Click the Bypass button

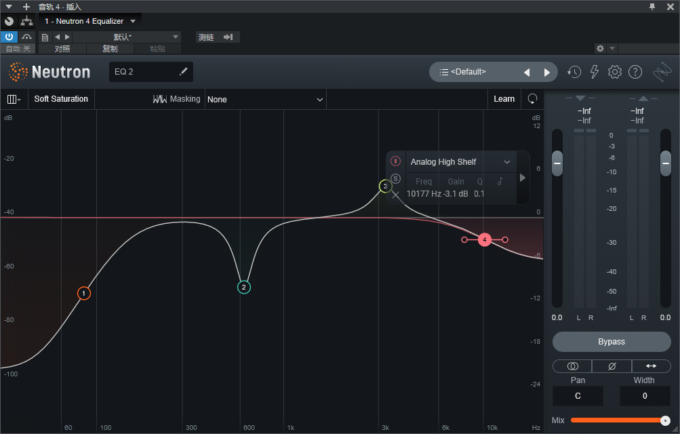[x=612, y=342]
